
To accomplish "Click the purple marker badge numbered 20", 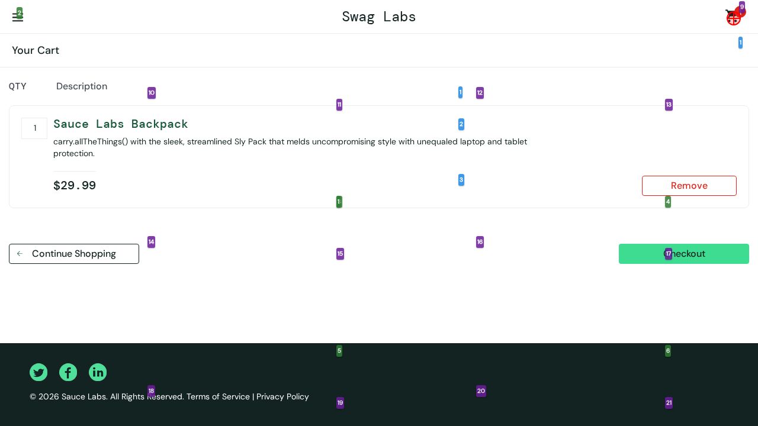I will click(x=481, y=391).
